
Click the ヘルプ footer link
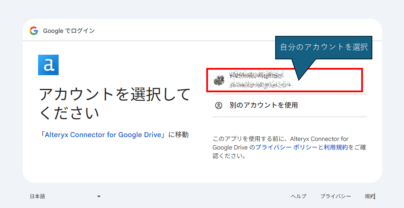[x=299, y=196]
